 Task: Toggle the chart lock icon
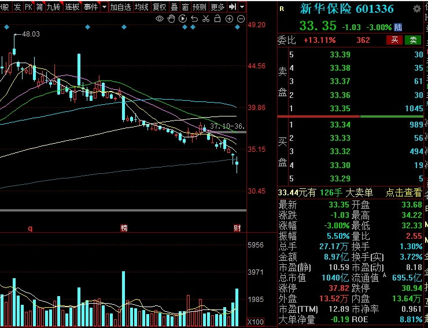click(x=217, y=19)
